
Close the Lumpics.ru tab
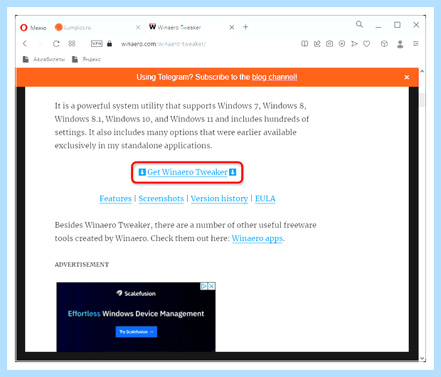(x=138, y=27)
